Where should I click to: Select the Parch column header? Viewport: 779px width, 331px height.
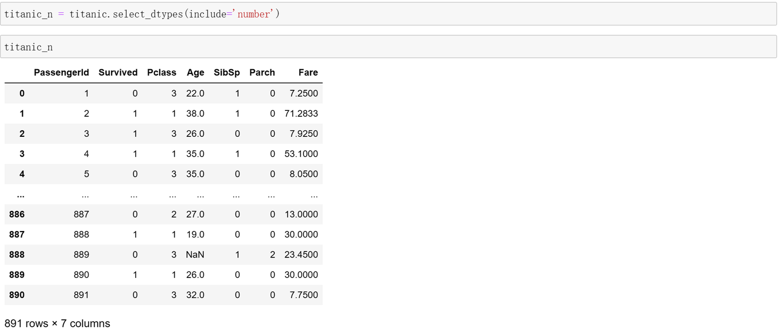tap(262, 72)
